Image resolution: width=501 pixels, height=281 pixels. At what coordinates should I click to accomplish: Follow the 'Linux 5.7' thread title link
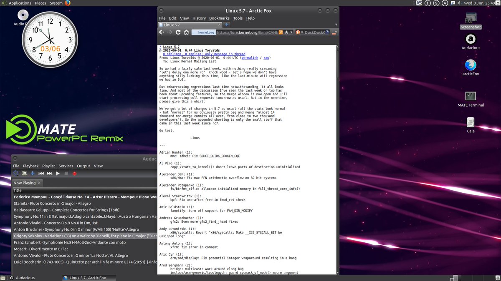coord(171,47)
